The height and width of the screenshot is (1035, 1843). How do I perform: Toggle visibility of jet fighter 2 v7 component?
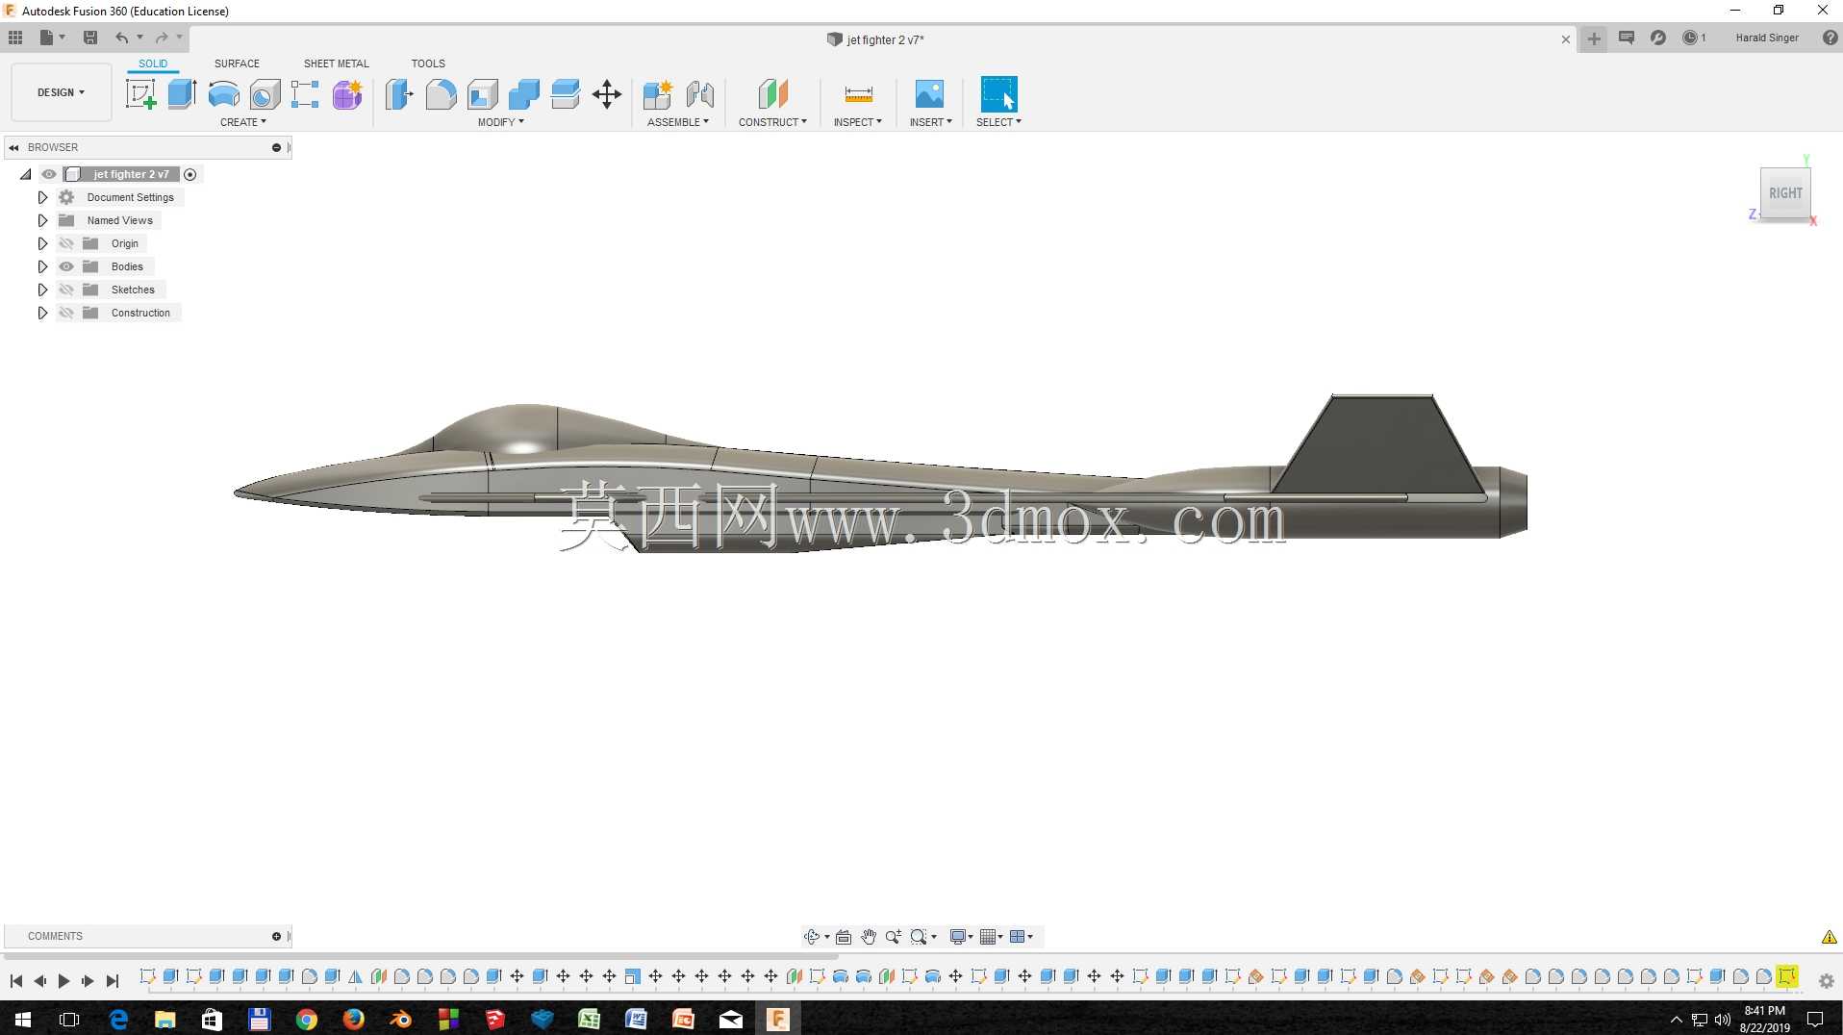pyautogui.click(x=49, y=174)
